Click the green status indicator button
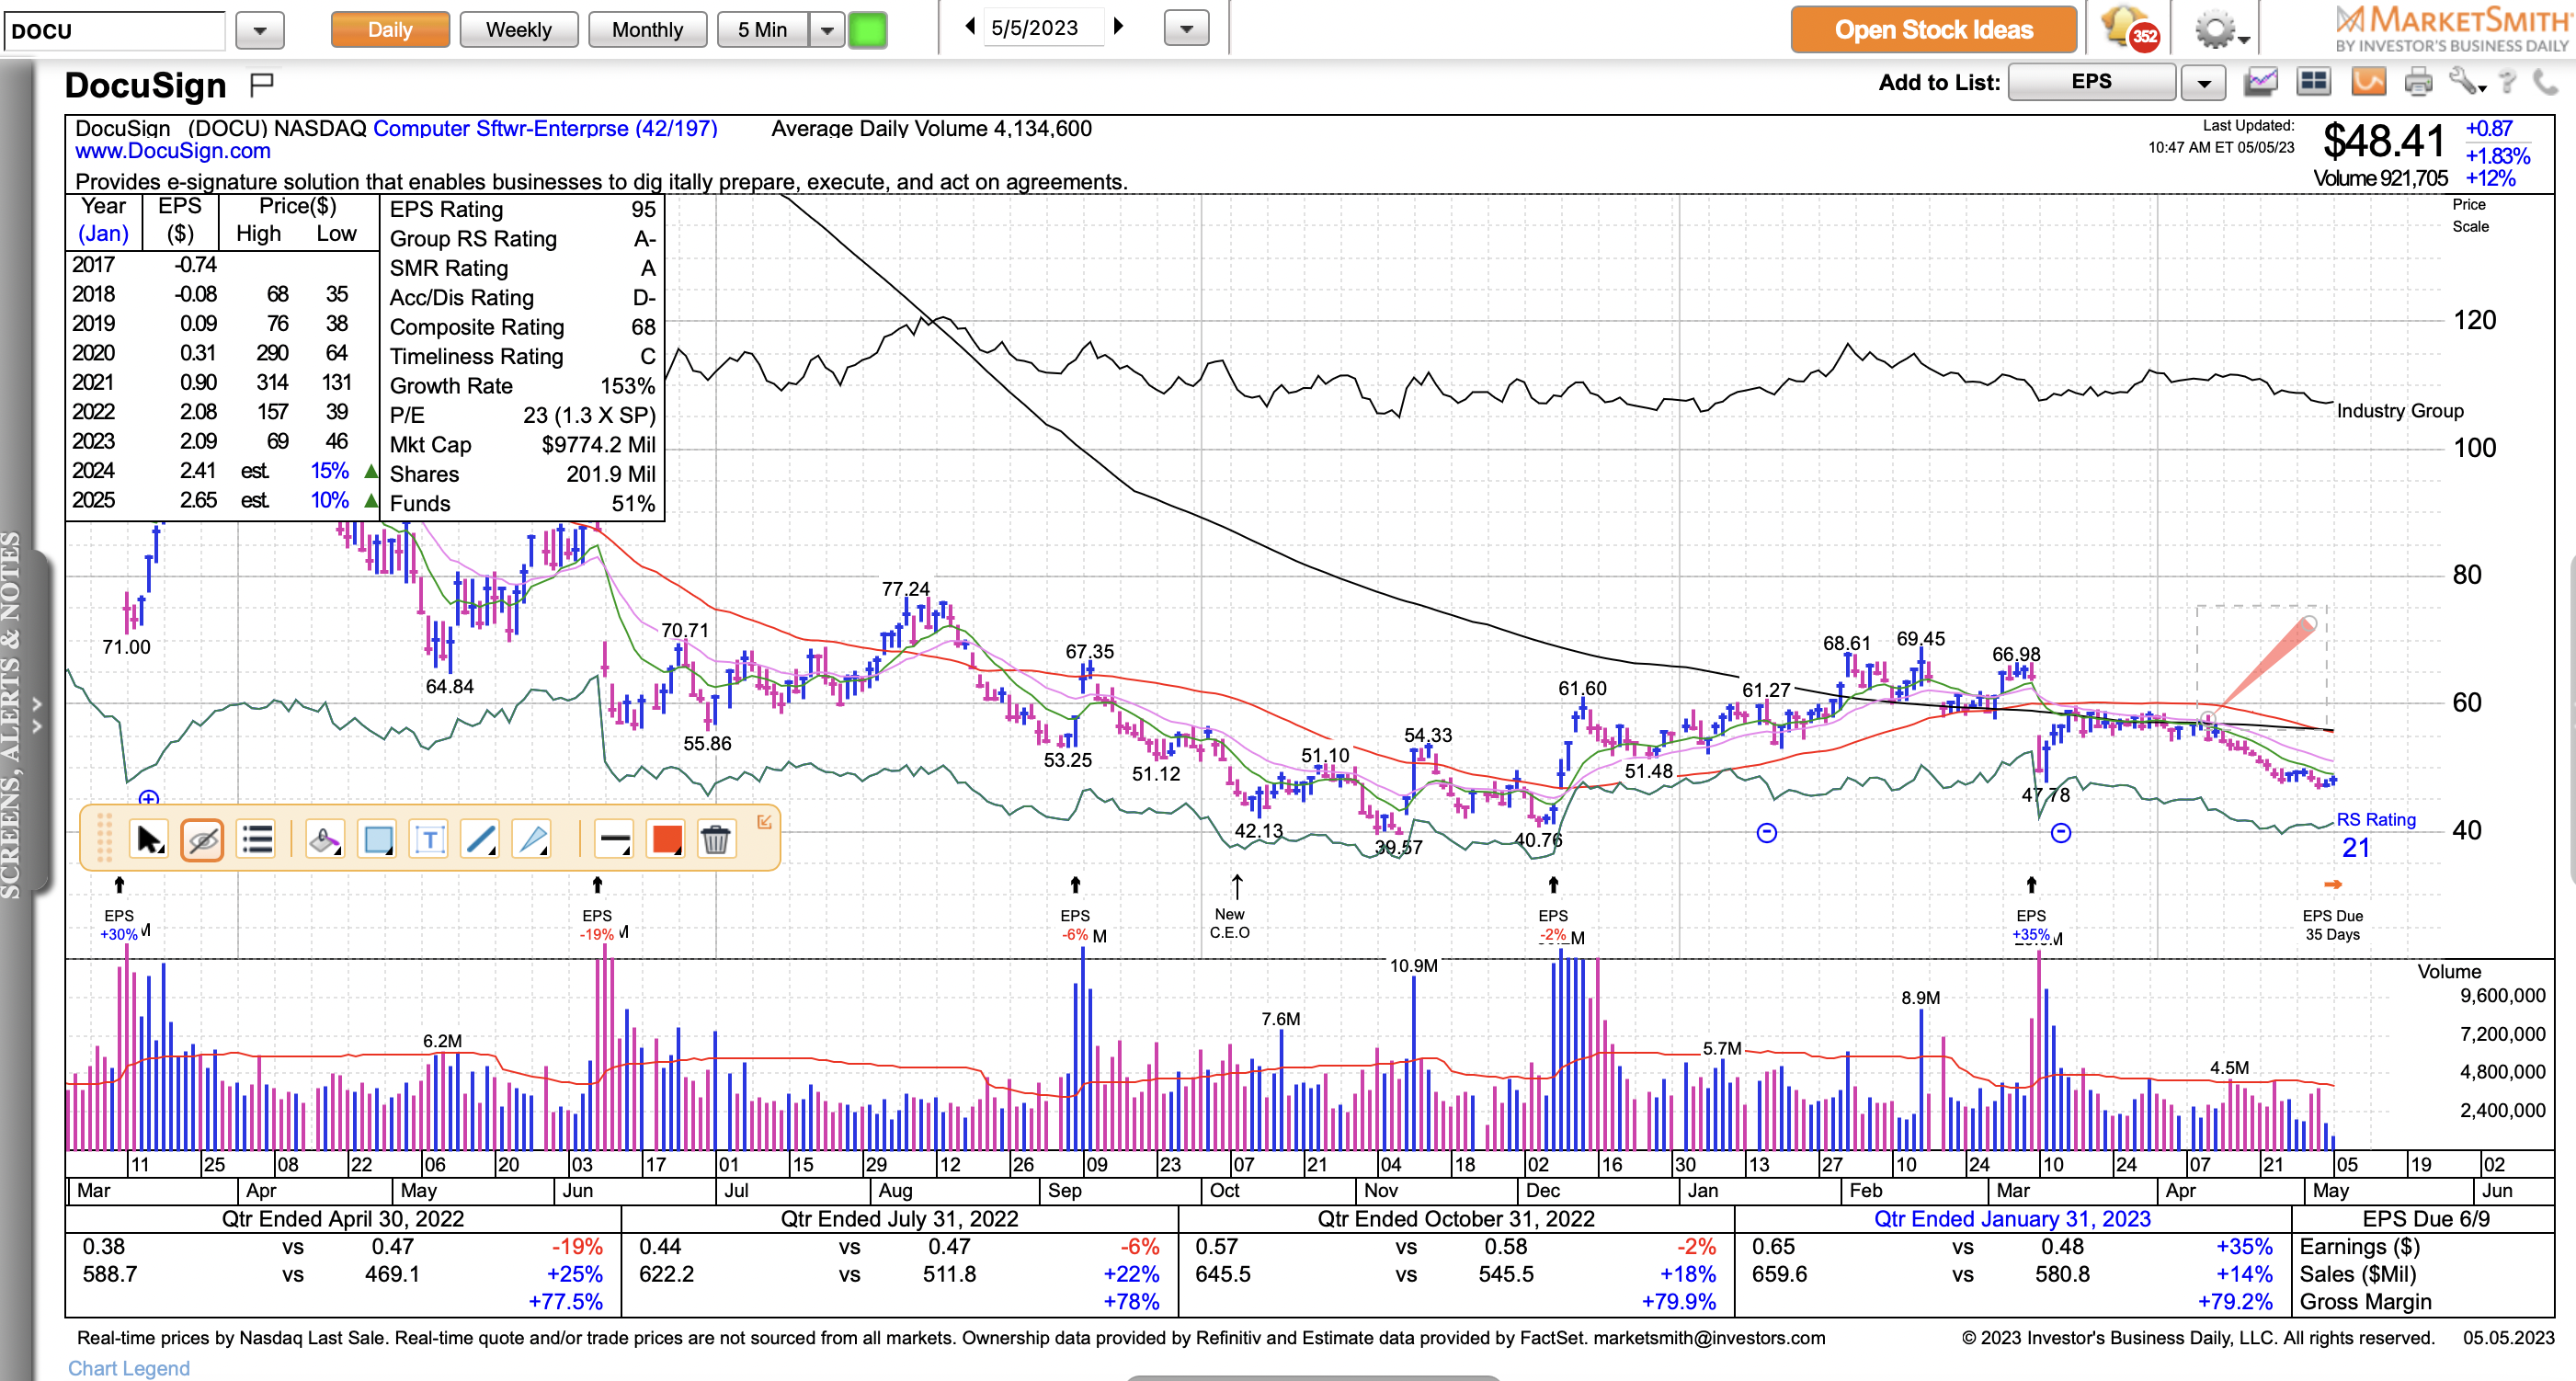The height and width of the screenshot is (1381, 2576). (x=867, y=30)
